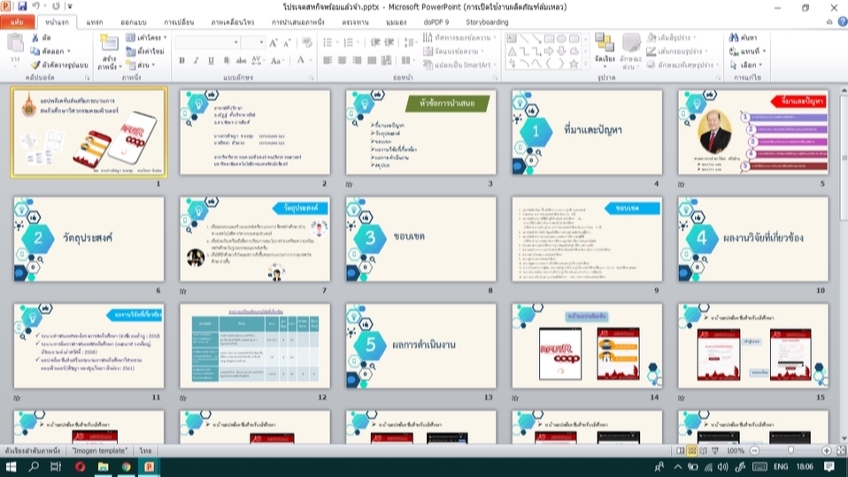Click the Bullets list icon

pyautogui.click(x=328, y=42)
